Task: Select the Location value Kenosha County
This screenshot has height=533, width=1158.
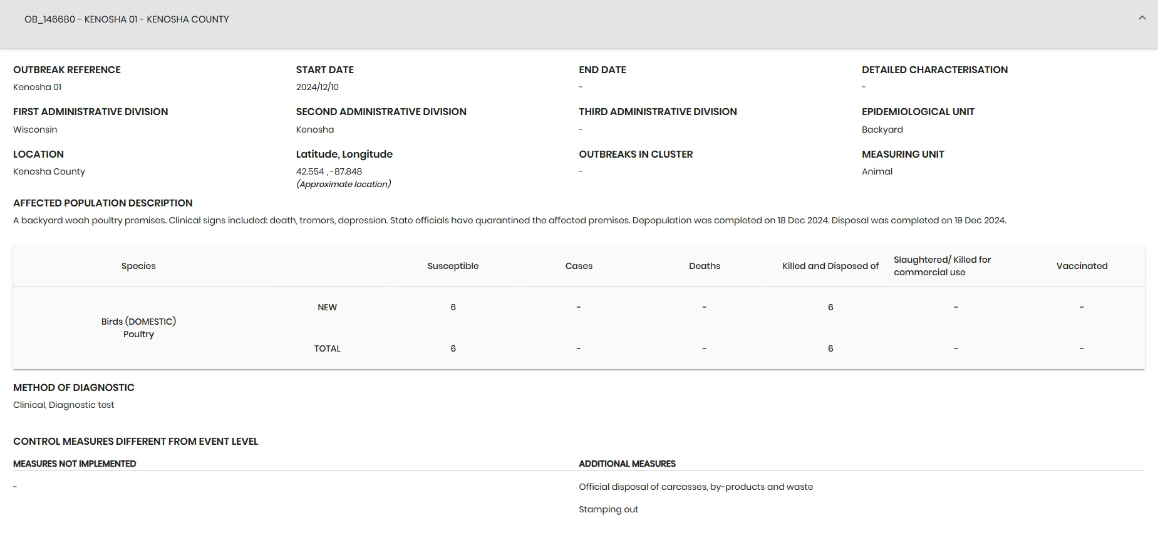Action: (49, 171)
